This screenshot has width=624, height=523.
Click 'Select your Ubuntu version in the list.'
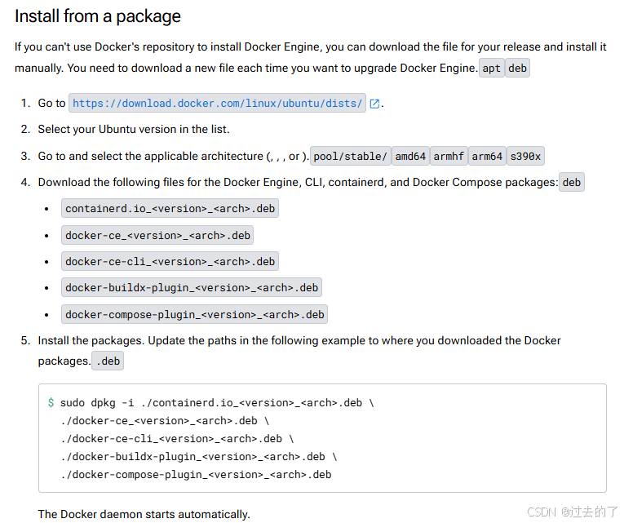[x=134, y=130]
